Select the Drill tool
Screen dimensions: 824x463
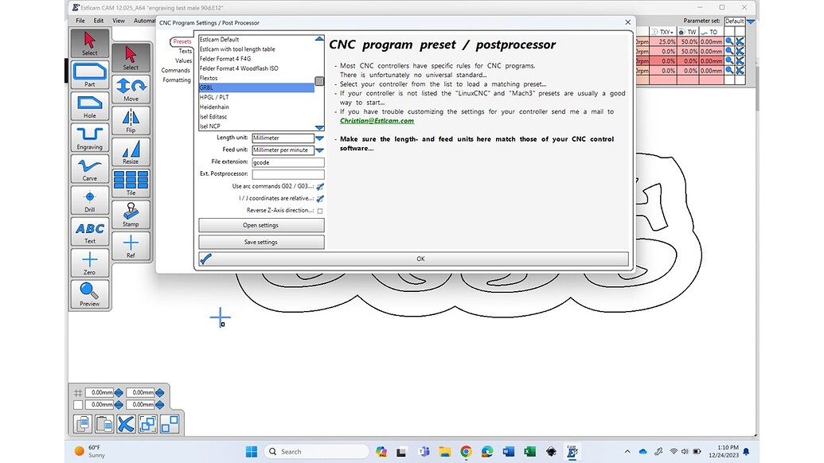coord(89,200)
